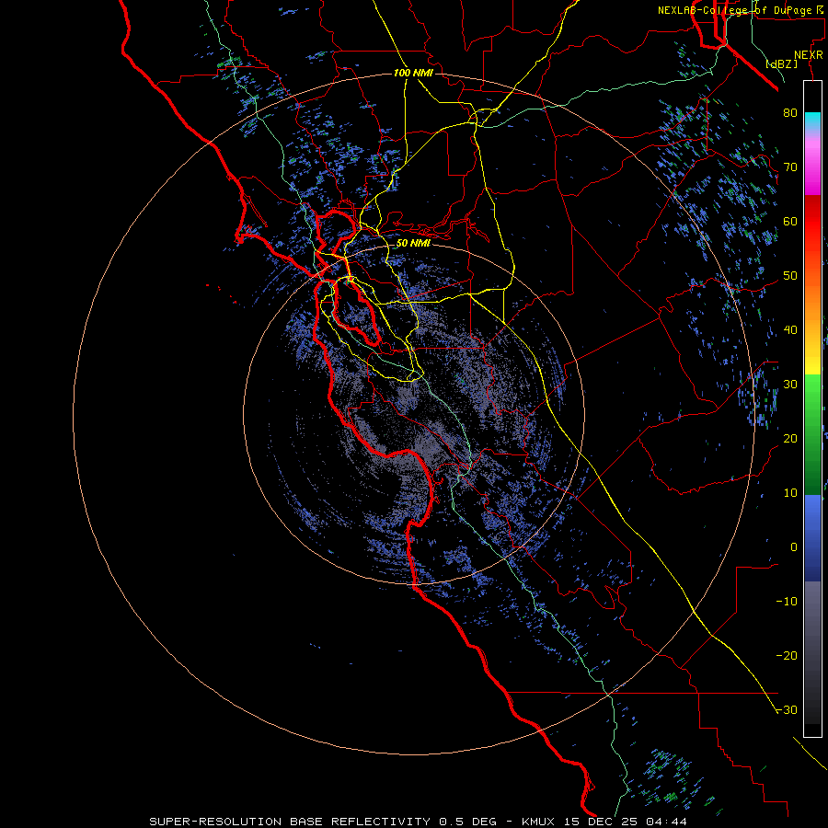The height and width of the screenshot is (828, 828).
Task: Click the 50 tick label on dBZ scale
Action: [x=790, y=276]
